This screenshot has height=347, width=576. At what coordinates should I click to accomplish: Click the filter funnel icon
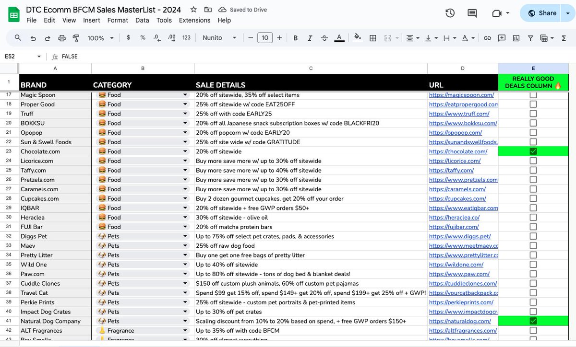[530, 38]
